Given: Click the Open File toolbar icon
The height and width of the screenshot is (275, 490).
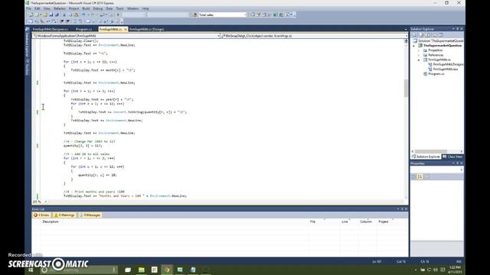Looking at the screenshot, I should pos(45,15).
